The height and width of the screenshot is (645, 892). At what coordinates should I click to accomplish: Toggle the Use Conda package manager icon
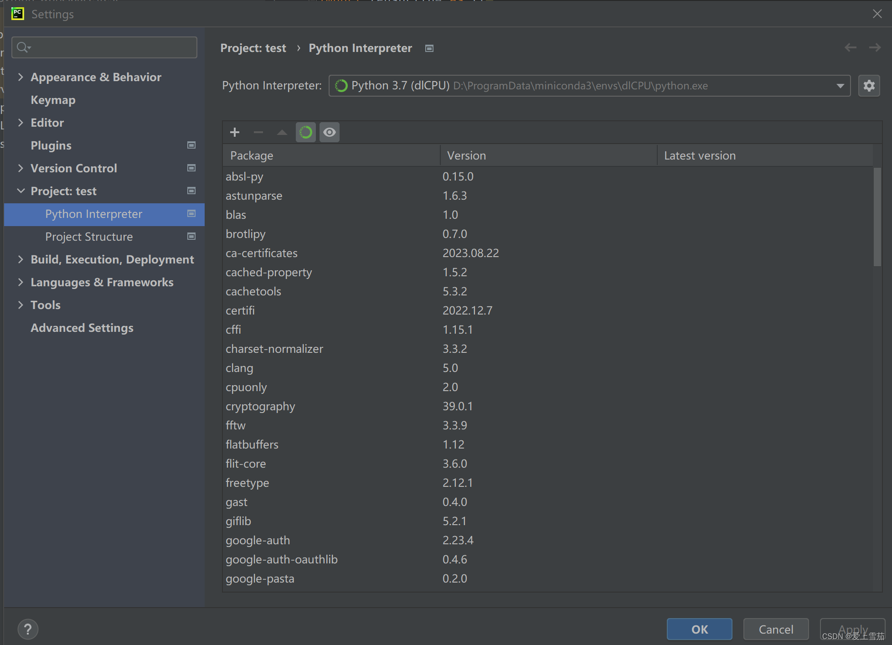point(305,132)
